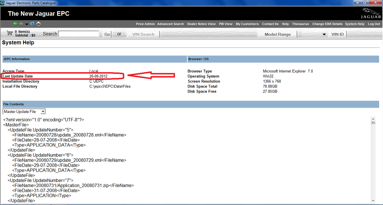Open the navigation history dropdown arrow

coord(27,24)
